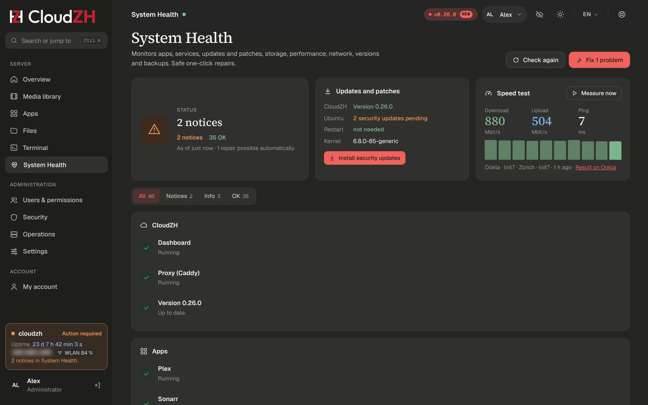Click the latest speed test history bar
The width and height of the screenshot is (648, 405).
pyautogui.click(x=615, y=150)
